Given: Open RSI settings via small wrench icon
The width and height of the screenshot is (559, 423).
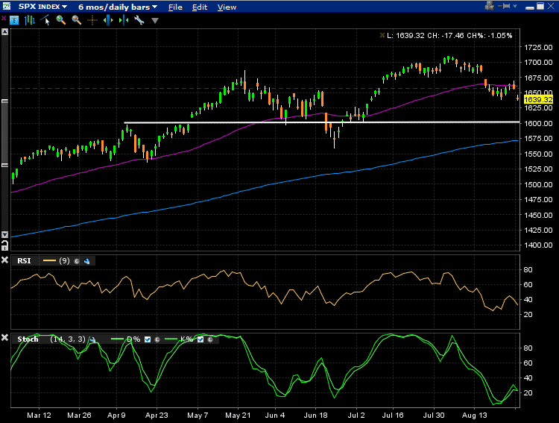Looking at the screenshot, I should point(86,261).
